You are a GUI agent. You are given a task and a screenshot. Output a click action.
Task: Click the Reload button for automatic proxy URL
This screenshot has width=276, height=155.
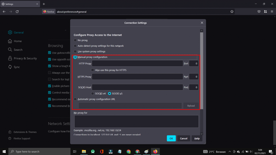click(x=191, y=105)
